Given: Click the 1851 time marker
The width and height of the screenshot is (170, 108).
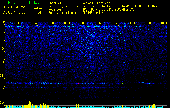Looking at the screenshot, I should pos(18,23).
